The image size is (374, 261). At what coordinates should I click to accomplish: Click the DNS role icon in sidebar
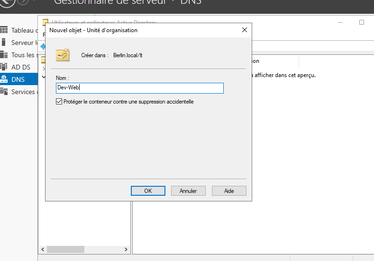point(4,79)
